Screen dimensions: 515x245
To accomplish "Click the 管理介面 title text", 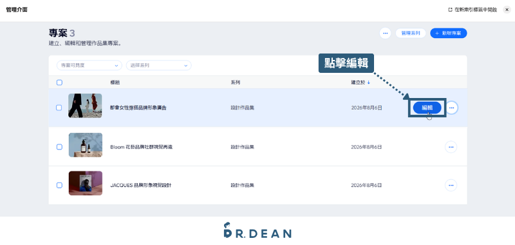I will pos(17,10).
